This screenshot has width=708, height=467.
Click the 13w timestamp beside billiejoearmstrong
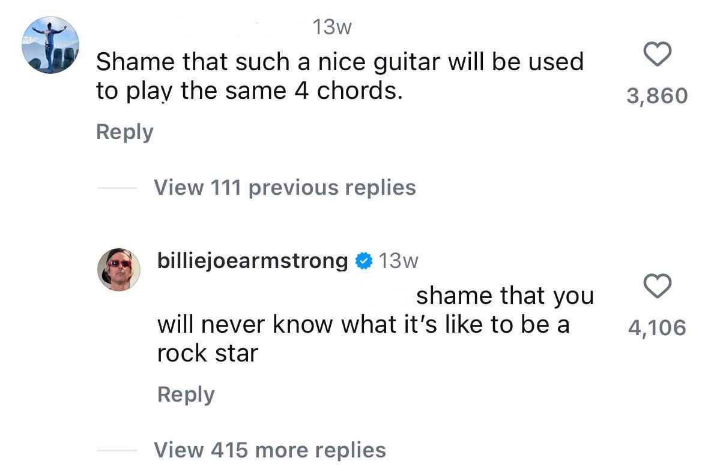[x=399, y=261]
